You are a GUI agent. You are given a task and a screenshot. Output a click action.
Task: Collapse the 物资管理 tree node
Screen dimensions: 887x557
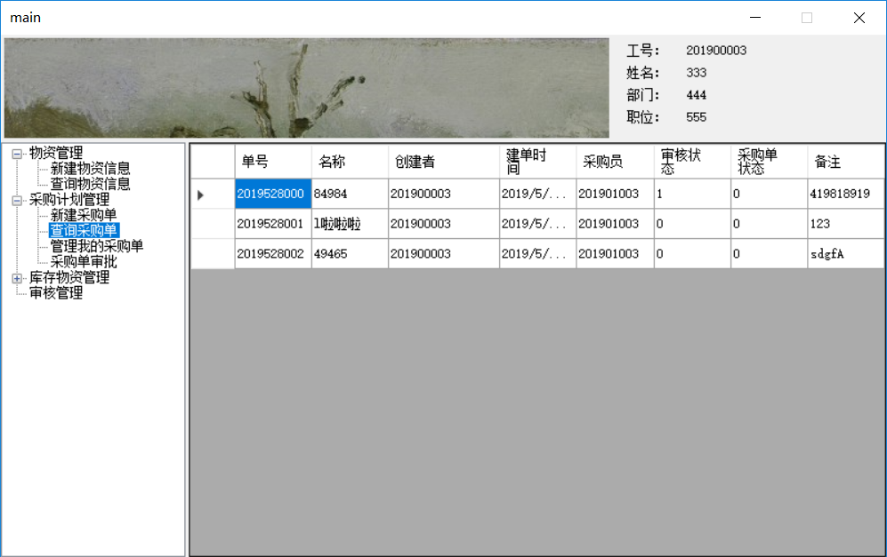point(17,154)
